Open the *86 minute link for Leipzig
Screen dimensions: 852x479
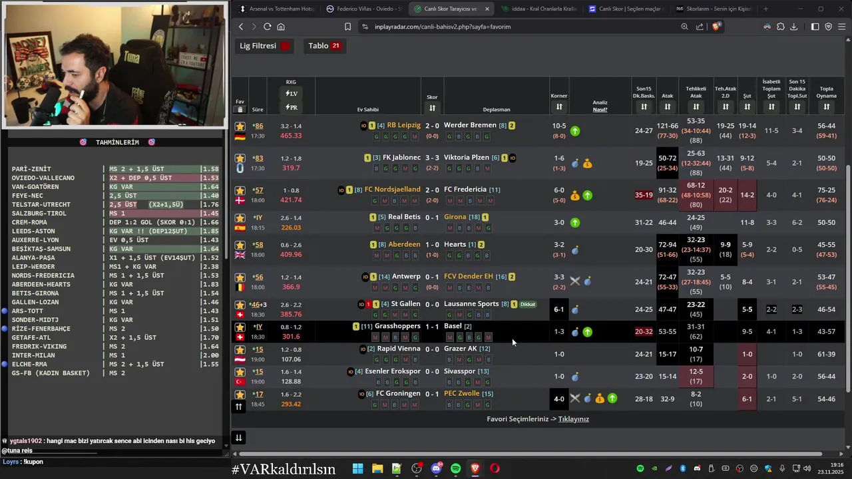point(258,126)
